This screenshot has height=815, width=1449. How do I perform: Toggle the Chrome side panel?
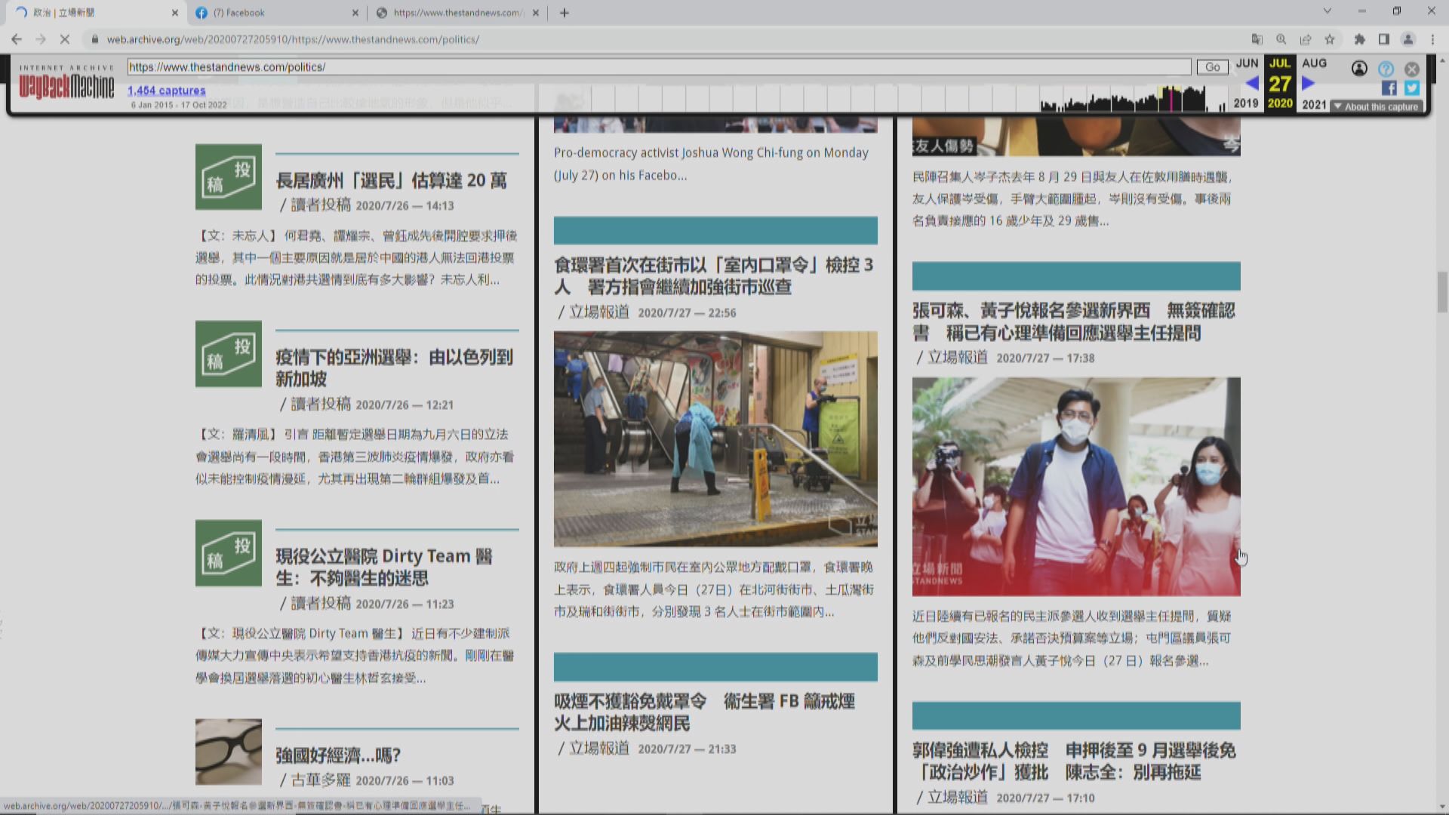point(1384,39)
